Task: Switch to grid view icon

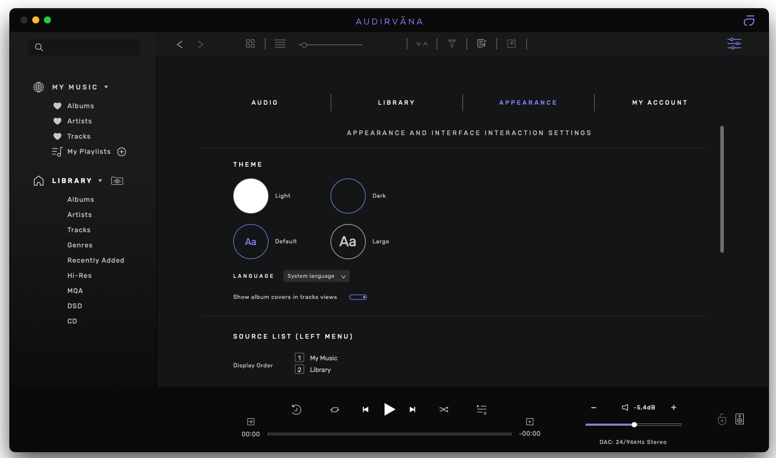Action: pyautogui.click(x=250, y=44)
